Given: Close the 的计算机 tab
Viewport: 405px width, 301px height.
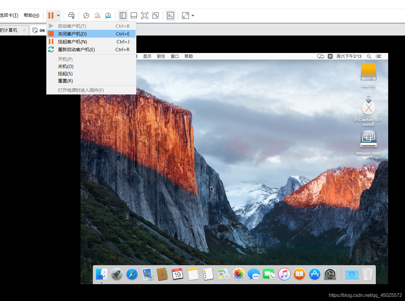Looking at the screenshot, I should click(x=24, y=30).
